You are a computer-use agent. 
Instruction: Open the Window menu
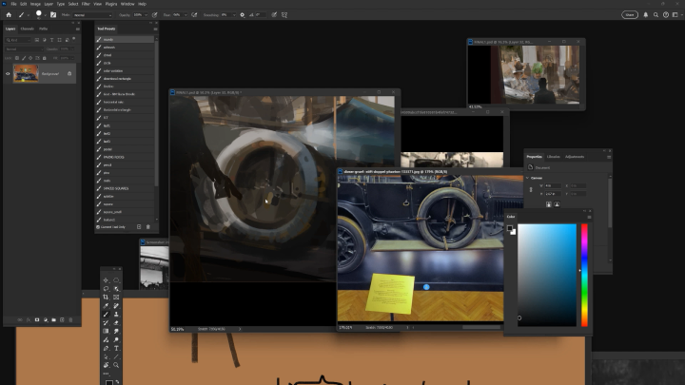(x=127, y=4)
